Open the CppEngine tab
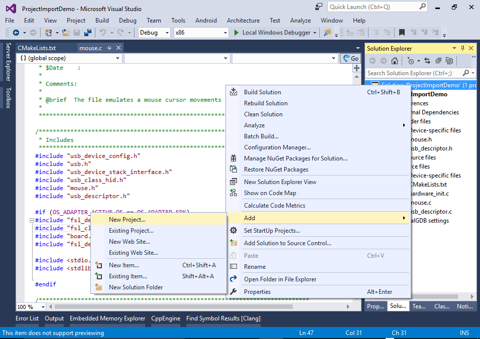This screenshot has height=339, width=480. [166, 318]
